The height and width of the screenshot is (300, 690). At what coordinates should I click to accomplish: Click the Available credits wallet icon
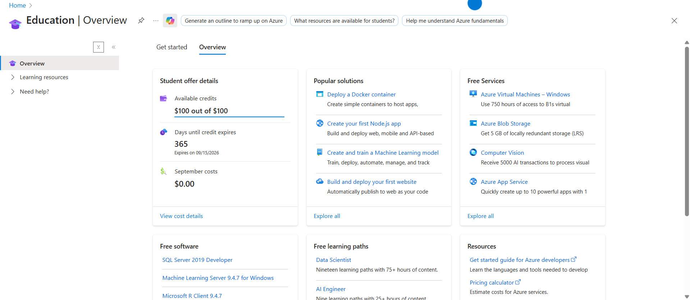coord(164,98)
